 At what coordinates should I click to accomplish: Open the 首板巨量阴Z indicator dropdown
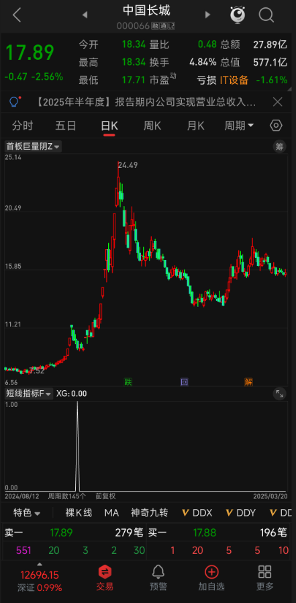pyautogui.click(x=33, y=146)
